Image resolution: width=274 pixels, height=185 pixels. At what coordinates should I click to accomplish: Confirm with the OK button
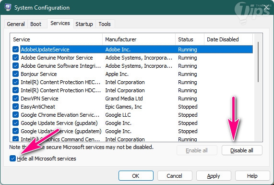(x=136, y=176)
